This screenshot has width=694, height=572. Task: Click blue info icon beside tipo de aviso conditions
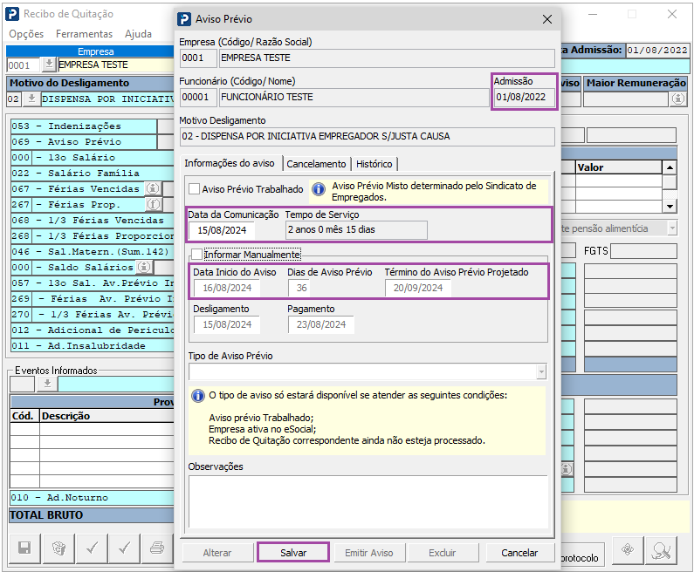point(198,395)
